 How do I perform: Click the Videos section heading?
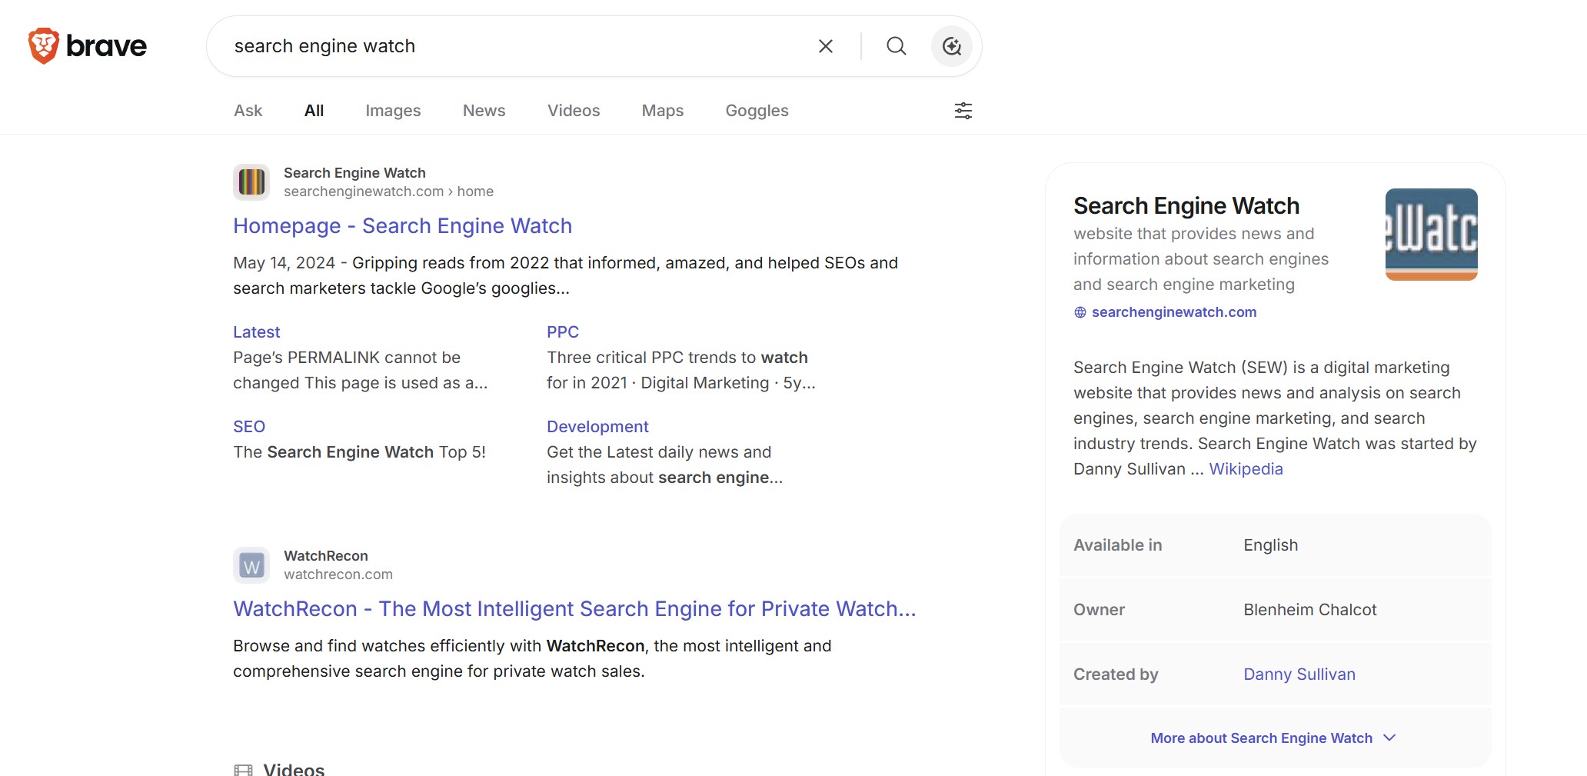(294, 769)
